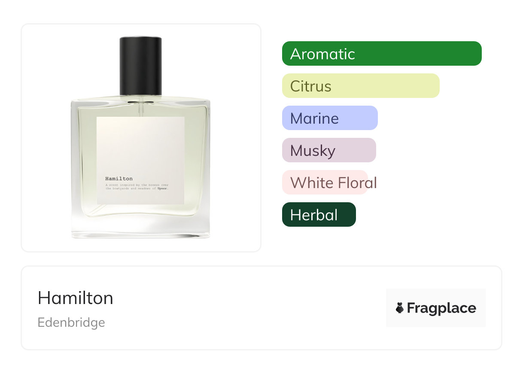Click the black cap of the bottle
The image size is (523, 371).
tap(141, 66)
